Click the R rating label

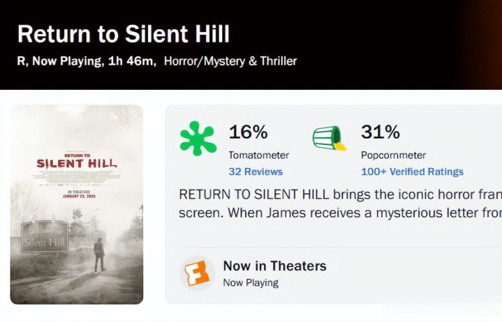21,61
